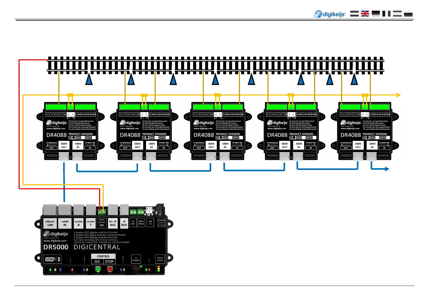Click the 100baseT LAN port label
Screen dimensions: 429x303
point(50,223)
